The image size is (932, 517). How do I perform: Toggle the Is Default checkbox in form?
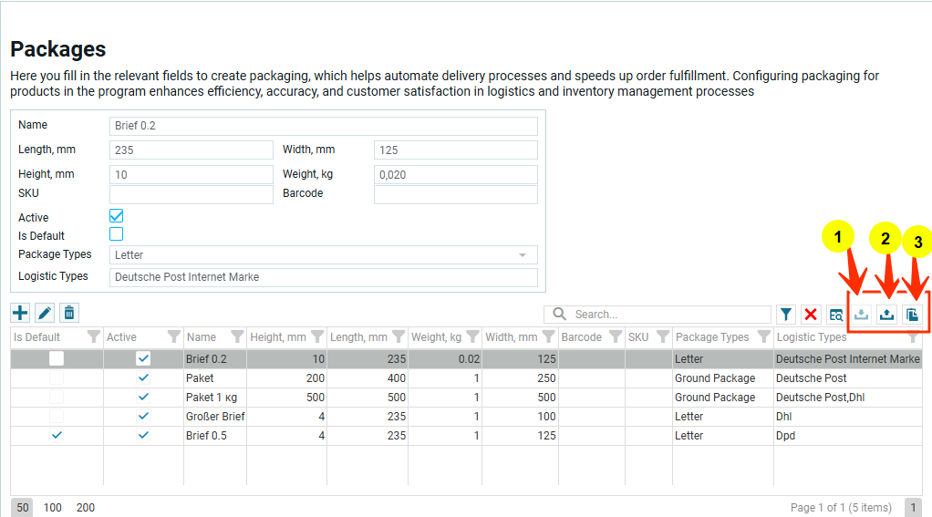tap(116, 234)
